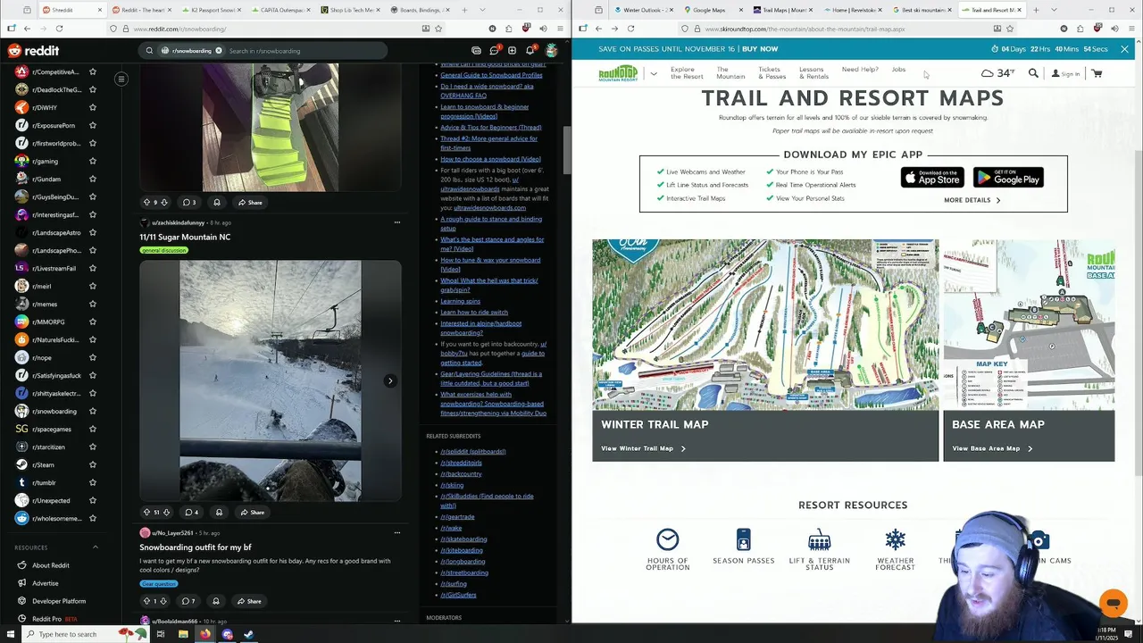Viewport: 1143px width, 643px height.
Task: Click the Base Area Map image
Action: click(1029, 324)
